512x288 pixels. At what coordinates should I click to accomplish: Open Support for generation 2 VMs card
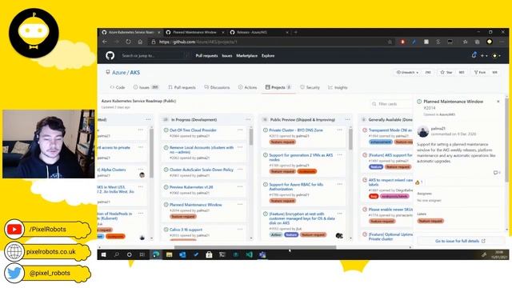coord(301,157)
